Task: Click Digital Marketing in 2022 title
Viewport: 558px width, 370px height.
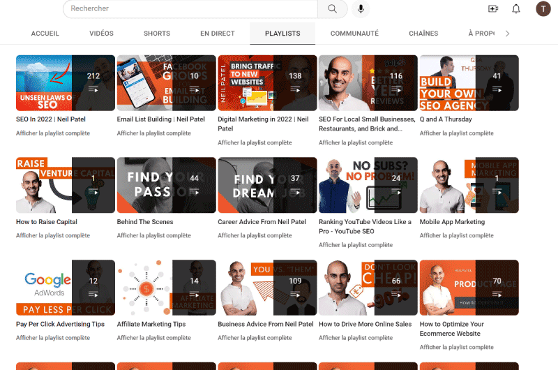Action: [263, 124]
